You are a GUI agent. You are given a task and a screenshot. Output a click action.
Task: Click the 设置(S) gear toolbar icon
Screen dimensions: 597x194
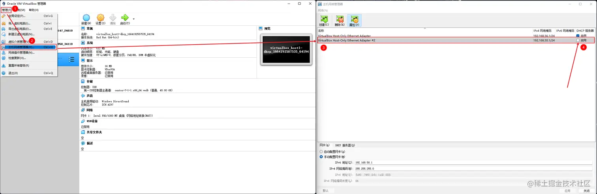point(100,19)
